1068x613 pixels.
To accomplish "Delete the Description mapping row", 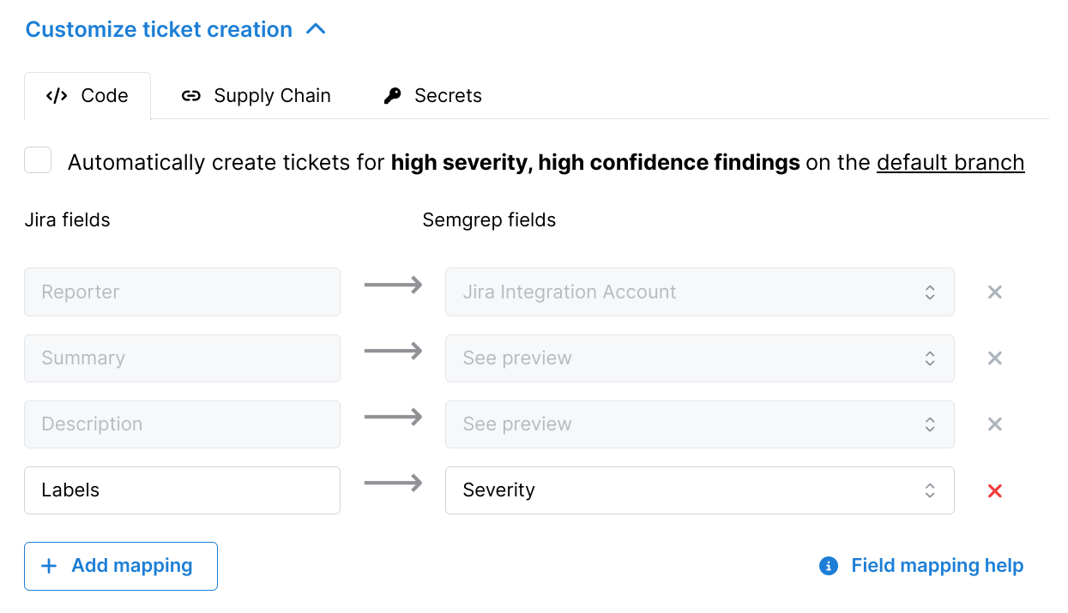I will coord(994,424).
